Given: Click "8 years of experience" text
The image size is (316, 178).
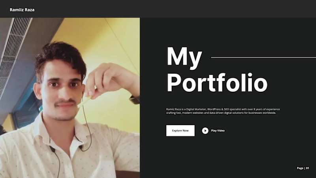Looking at the screenshot, I should (x=267, y=109).
